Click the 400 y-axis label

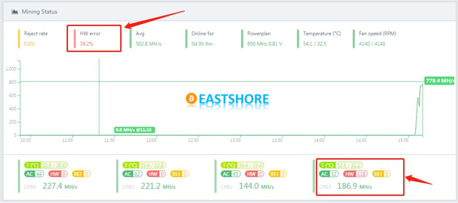13,109
